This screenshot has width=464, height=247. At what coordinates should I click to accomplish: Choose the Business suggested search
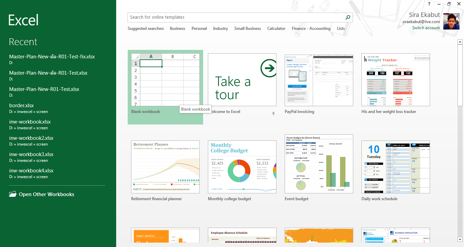pyautogui.click(x=177, y=28)
